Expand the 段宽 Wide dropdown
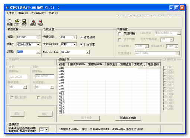The width and height of the screenshot is (190, 138). tap(38, 52)
